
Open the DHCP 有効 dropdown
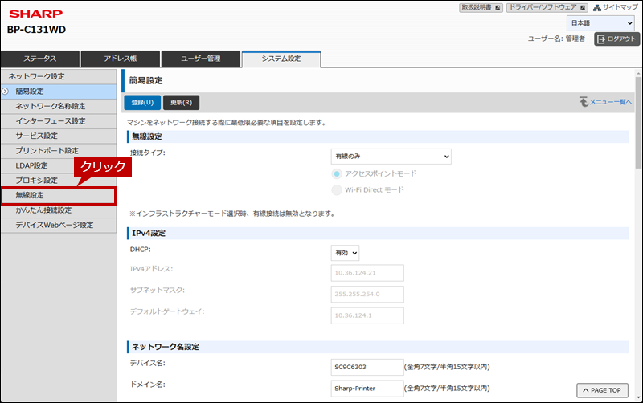pyautogui.click(x=345, y=253)
